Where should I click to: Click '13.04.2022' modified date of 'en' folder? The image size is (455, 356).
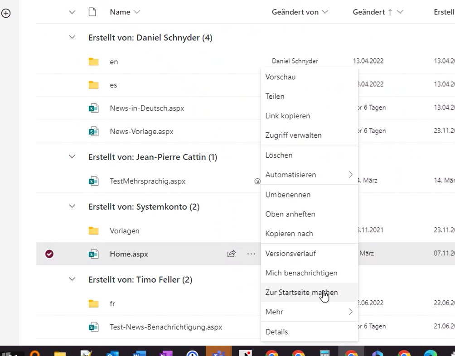coord(368,61)
